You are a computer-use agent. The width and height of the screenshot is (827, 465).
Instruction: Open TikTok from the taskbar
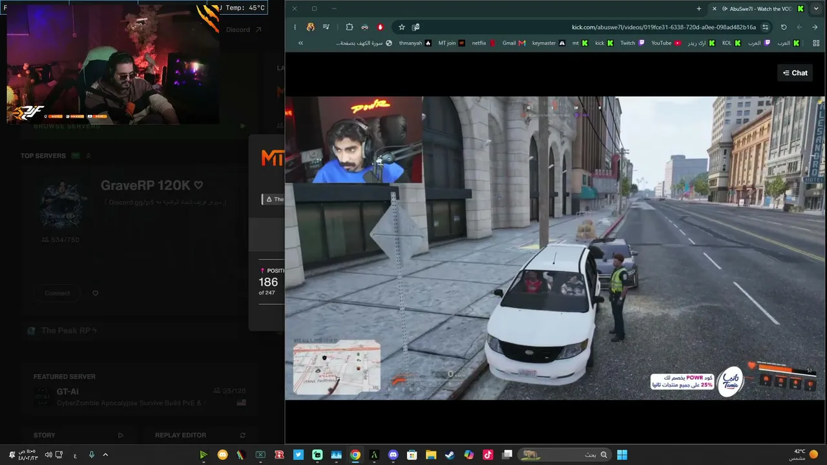tap(488, 455)
